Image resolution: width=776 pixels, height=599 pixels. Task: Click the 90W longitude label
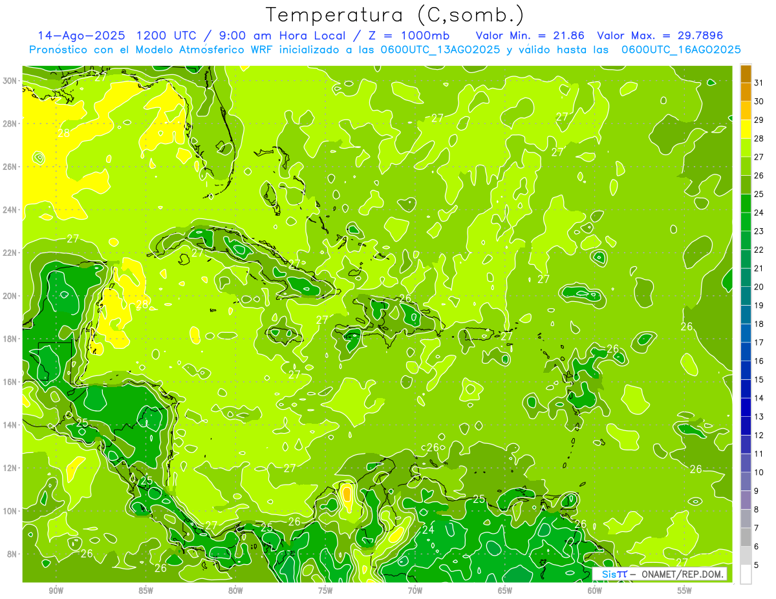(x=56, y=591)
